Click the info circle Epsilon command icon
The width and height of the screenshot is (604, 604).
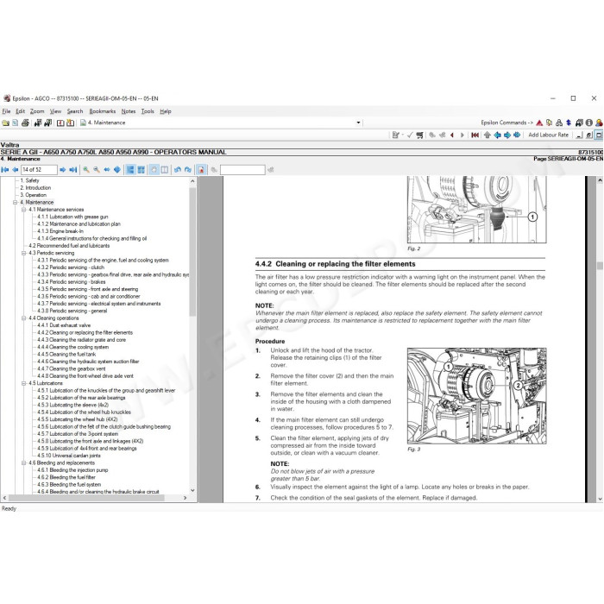(x=589, y=123)
